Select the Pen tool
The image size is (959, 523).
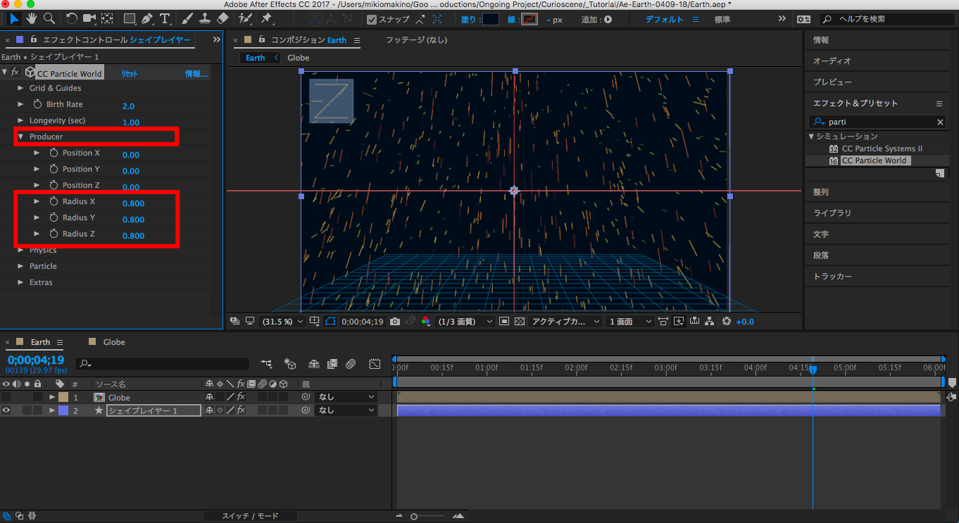tap(147, 18)
